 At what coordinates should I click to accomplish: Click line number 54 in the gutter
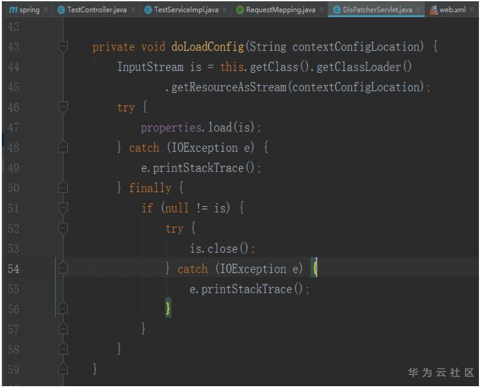(13, 269)
